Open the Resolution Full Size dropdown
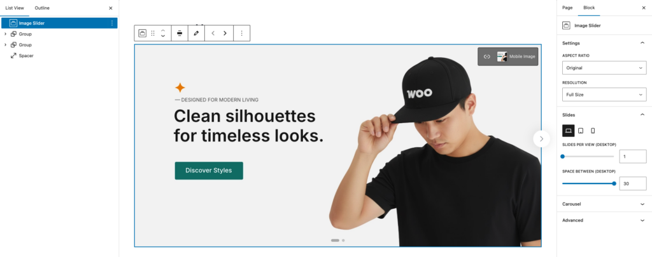Screen dimensions: 652x257 (x=604, y=95)
